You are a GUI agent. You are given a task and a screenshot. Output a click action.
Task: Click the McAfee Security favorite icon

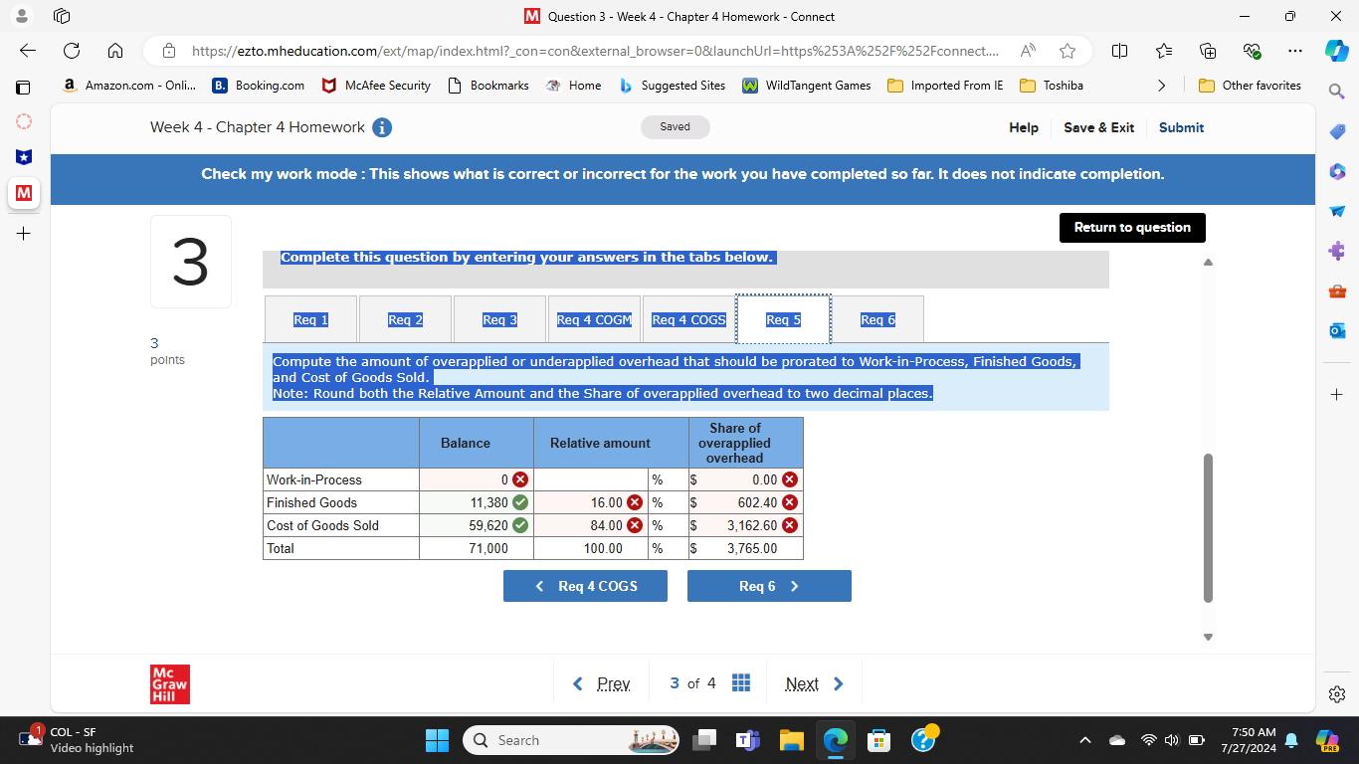pos(329,85)
